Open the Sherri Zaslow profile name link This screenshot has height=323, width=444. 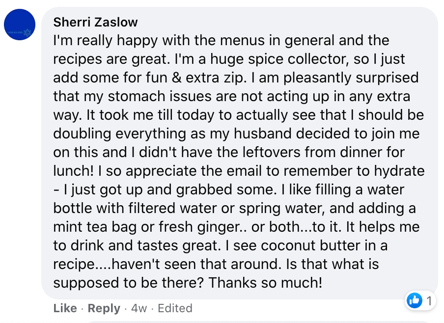coord(95,22)
